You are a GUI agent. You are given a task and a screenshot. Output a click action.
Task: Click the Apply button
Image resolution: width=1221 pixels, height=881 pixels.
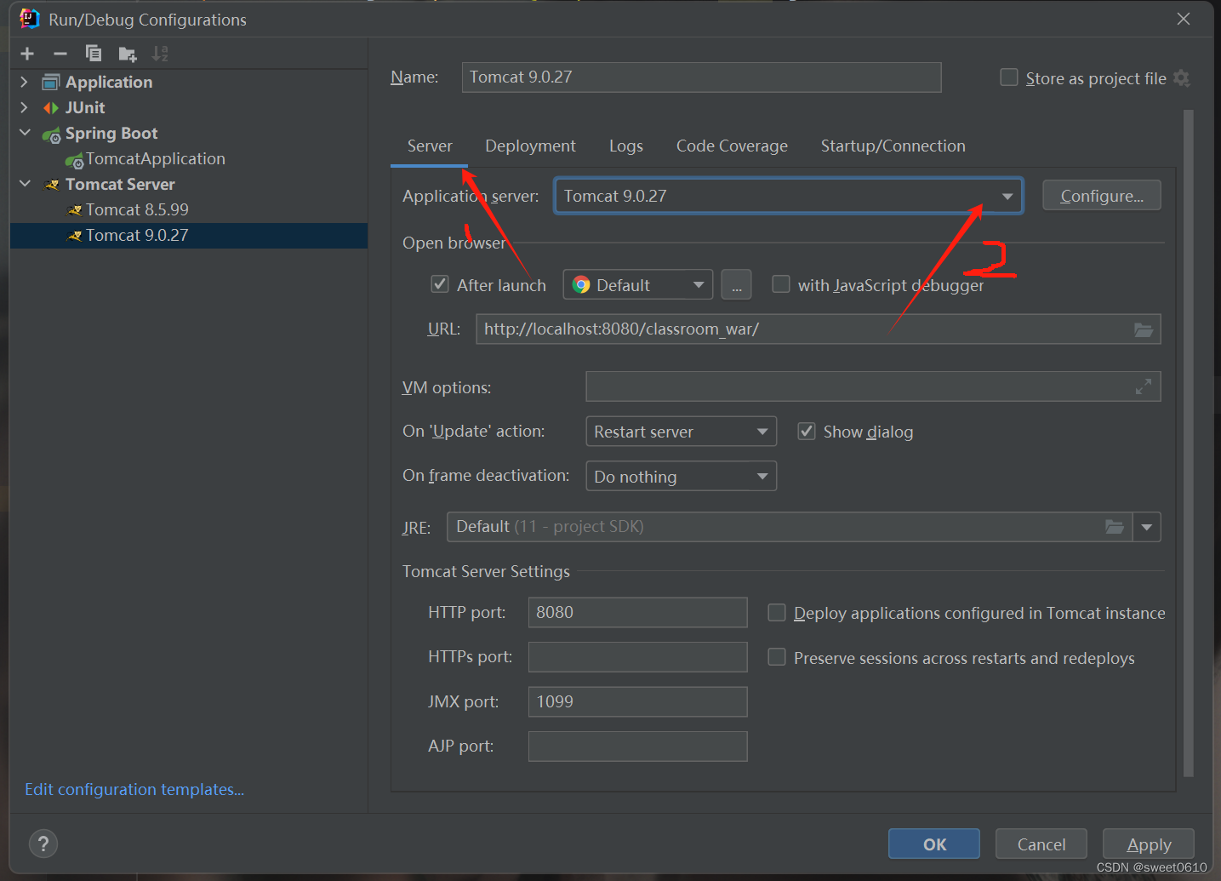[x=1149, y=844]
